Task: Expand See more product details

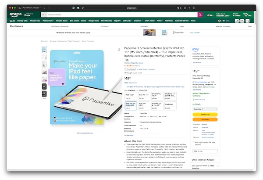Action: [x=129, y=135]
